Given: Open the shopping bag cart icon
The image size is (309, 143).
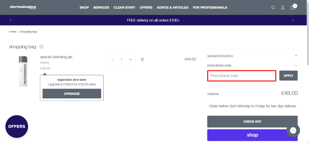Looking at the screenshot, I should click(x=293, y=8).
